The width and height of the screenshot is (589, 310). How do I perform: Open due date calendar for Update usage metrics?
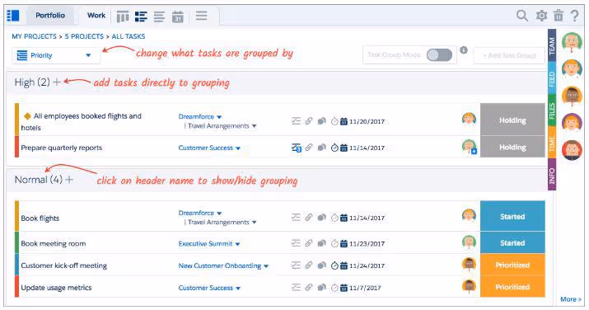coord(344,289)
